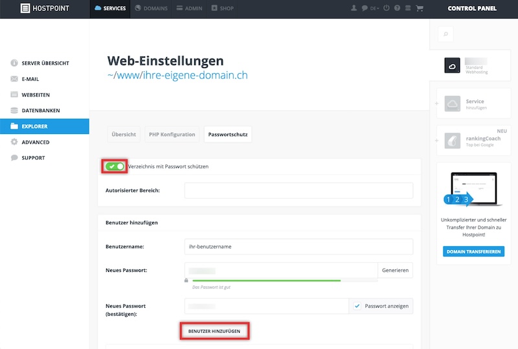Open the Advanced sidebar section
The image size is (518, 349).
click(45, 142)
